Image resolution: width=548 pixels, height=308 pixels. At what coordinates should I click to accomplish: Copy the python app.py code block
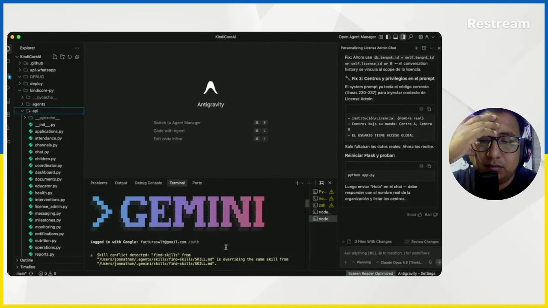tap(429, 166)
